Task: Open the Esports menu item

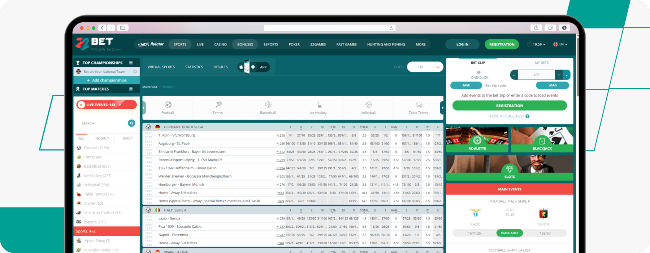Action: click(271, 44)
